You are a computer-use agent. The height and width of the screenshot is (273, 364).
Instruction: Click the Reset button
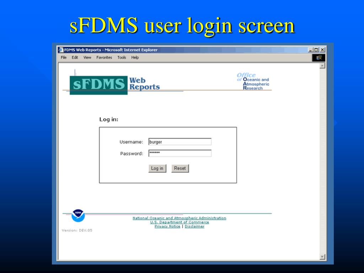(x=180, y=168)
